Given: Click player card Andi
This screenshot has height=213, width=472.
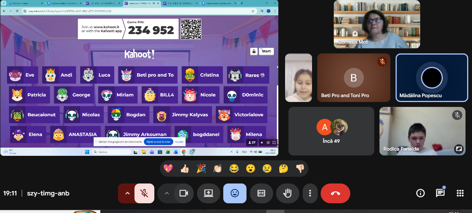Looking at the screenshot, I should (x=59, y=75).
